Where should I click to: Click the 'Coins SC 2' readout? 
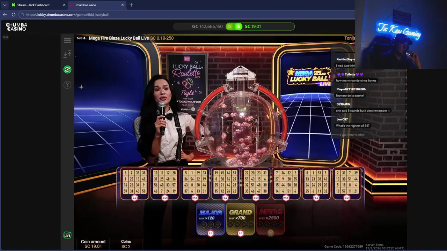(x=126, y=244)
